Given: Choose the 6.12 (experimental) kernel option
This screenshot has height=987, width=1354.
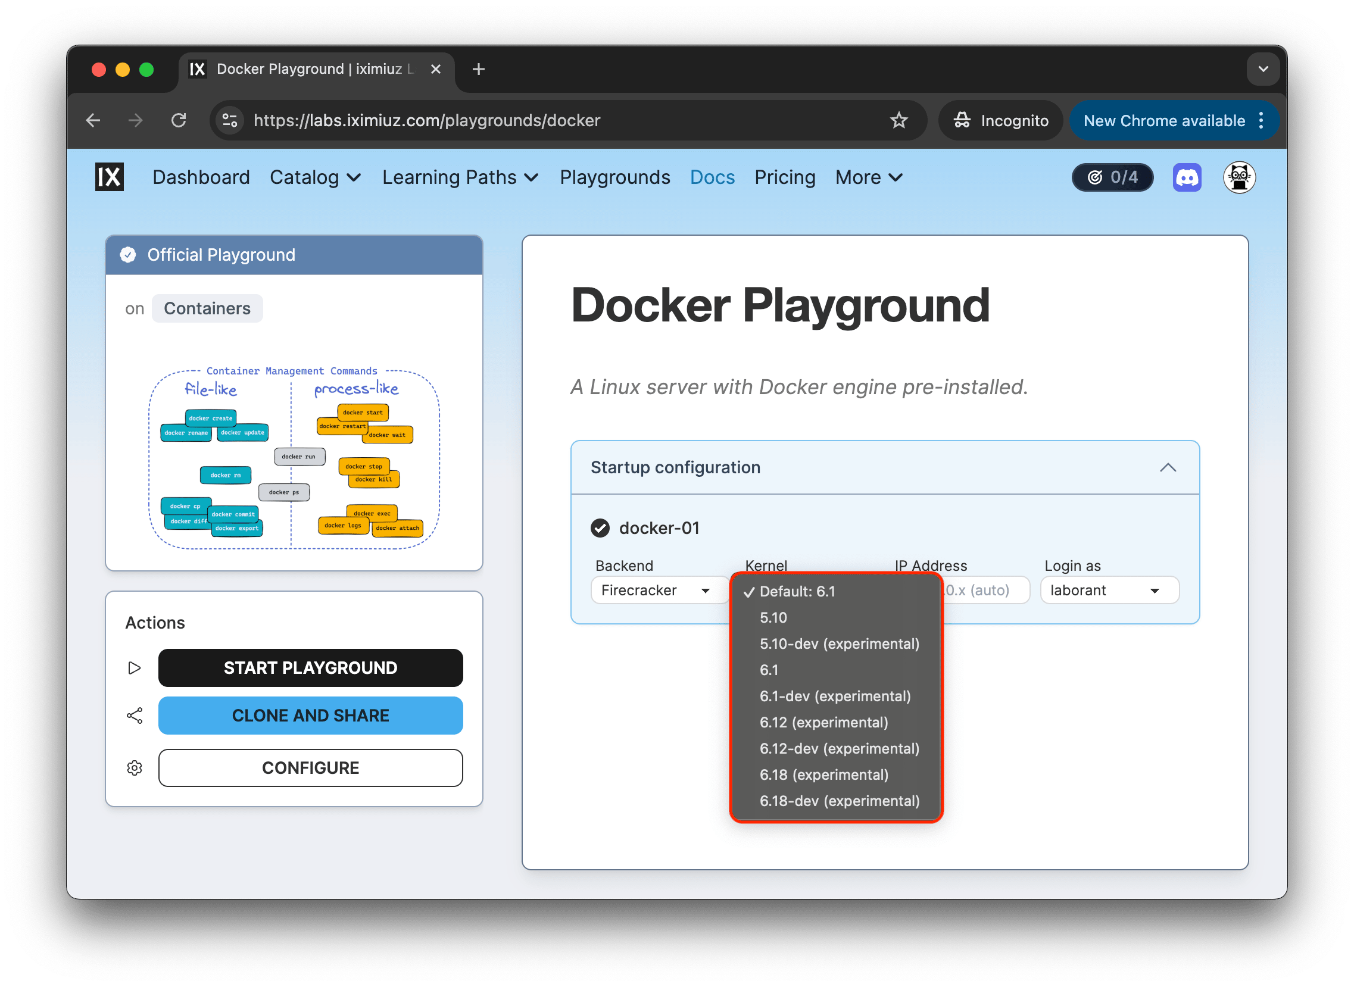Looking at the screenshot, I should tap(823, 722).
